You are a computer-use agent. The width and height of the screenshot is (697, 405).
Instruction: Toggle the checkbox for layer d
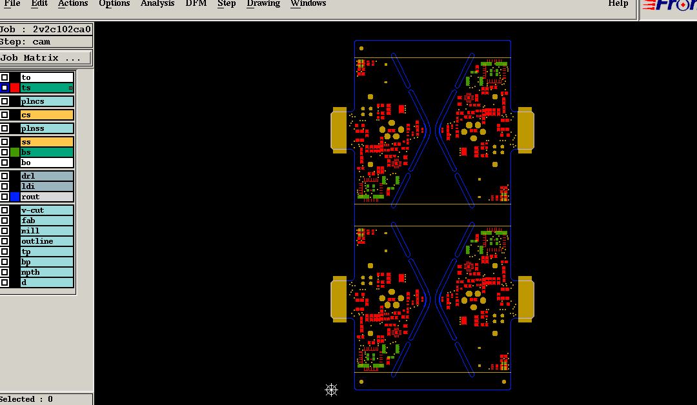[x=5, y=282]
